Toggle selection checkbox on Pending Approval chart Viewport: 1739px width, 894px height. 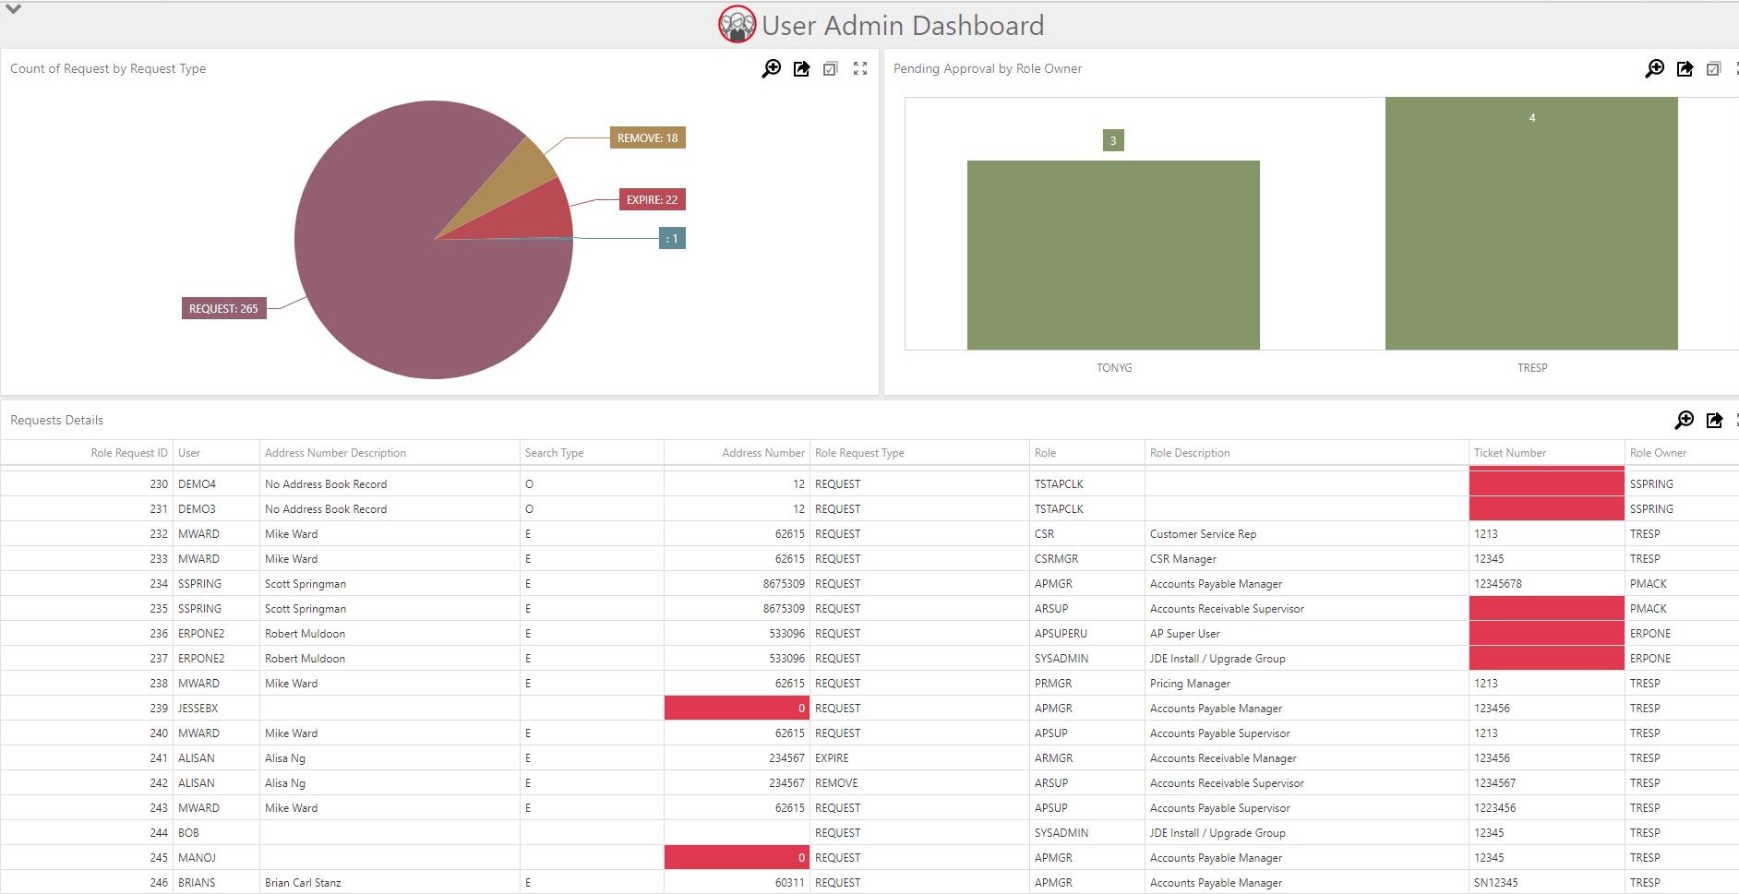tap(1713, 68)
